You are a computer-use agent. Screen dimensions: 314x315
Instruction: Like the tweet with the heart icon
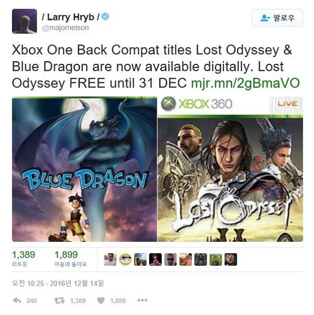101,300
